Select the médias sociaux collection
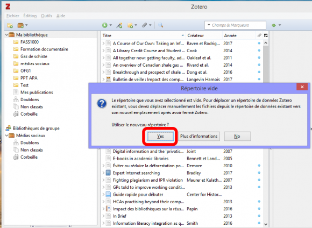Screen dimensions: 312x228 click(35, 63)
